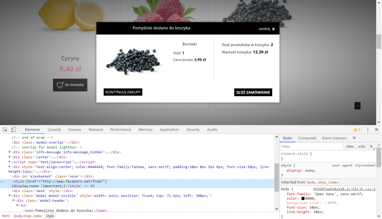Click the warning count indicator icon

(x=357, y=130)
